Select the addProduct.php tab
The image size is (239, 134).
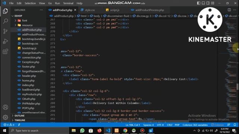pyautogui.click(x=62, y=10)
